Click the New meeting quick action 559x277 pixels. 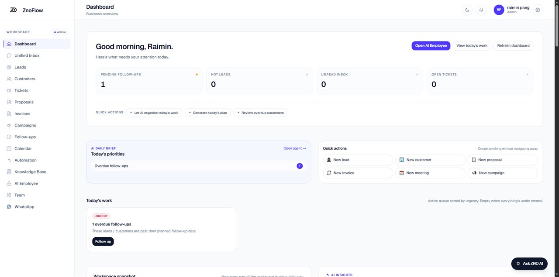tap(430, 173)
